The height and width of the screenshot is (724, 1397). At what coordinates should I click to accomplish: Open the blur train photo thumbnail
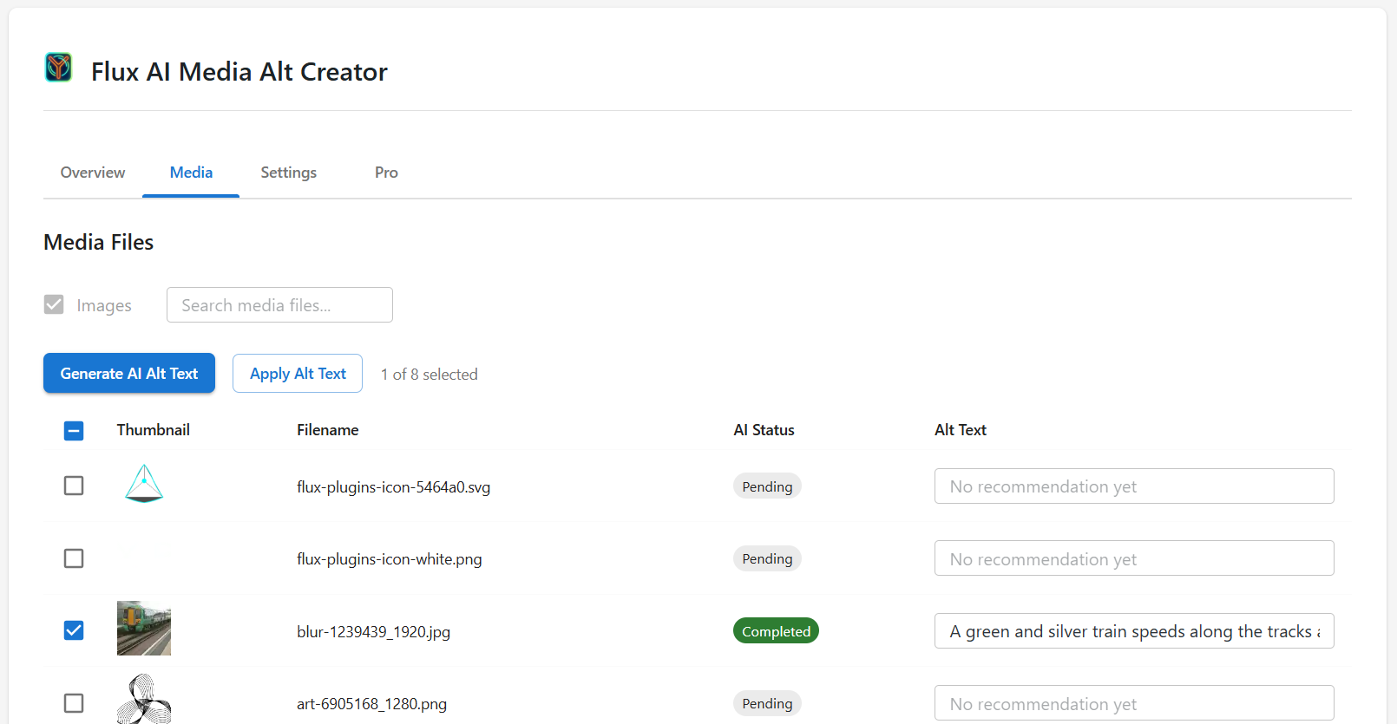point(144,629)
